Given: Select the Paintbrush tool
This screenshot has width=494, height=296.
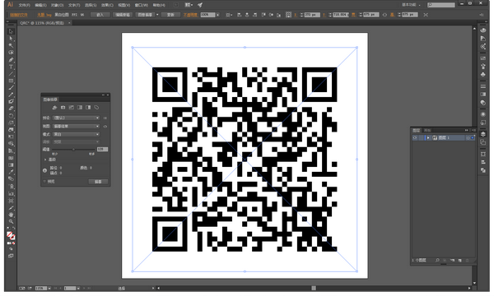Looking at the screenshot, I should coord(11,88).
